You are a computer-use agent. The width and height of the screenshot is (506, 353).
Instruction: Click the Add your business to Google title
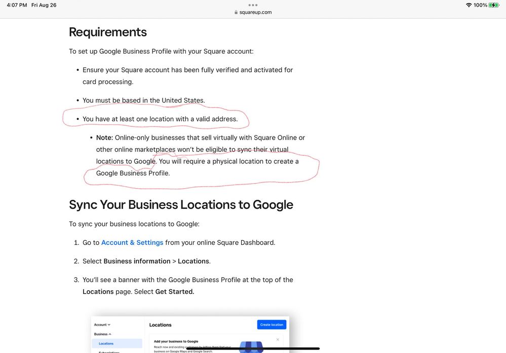click(176, 341)
